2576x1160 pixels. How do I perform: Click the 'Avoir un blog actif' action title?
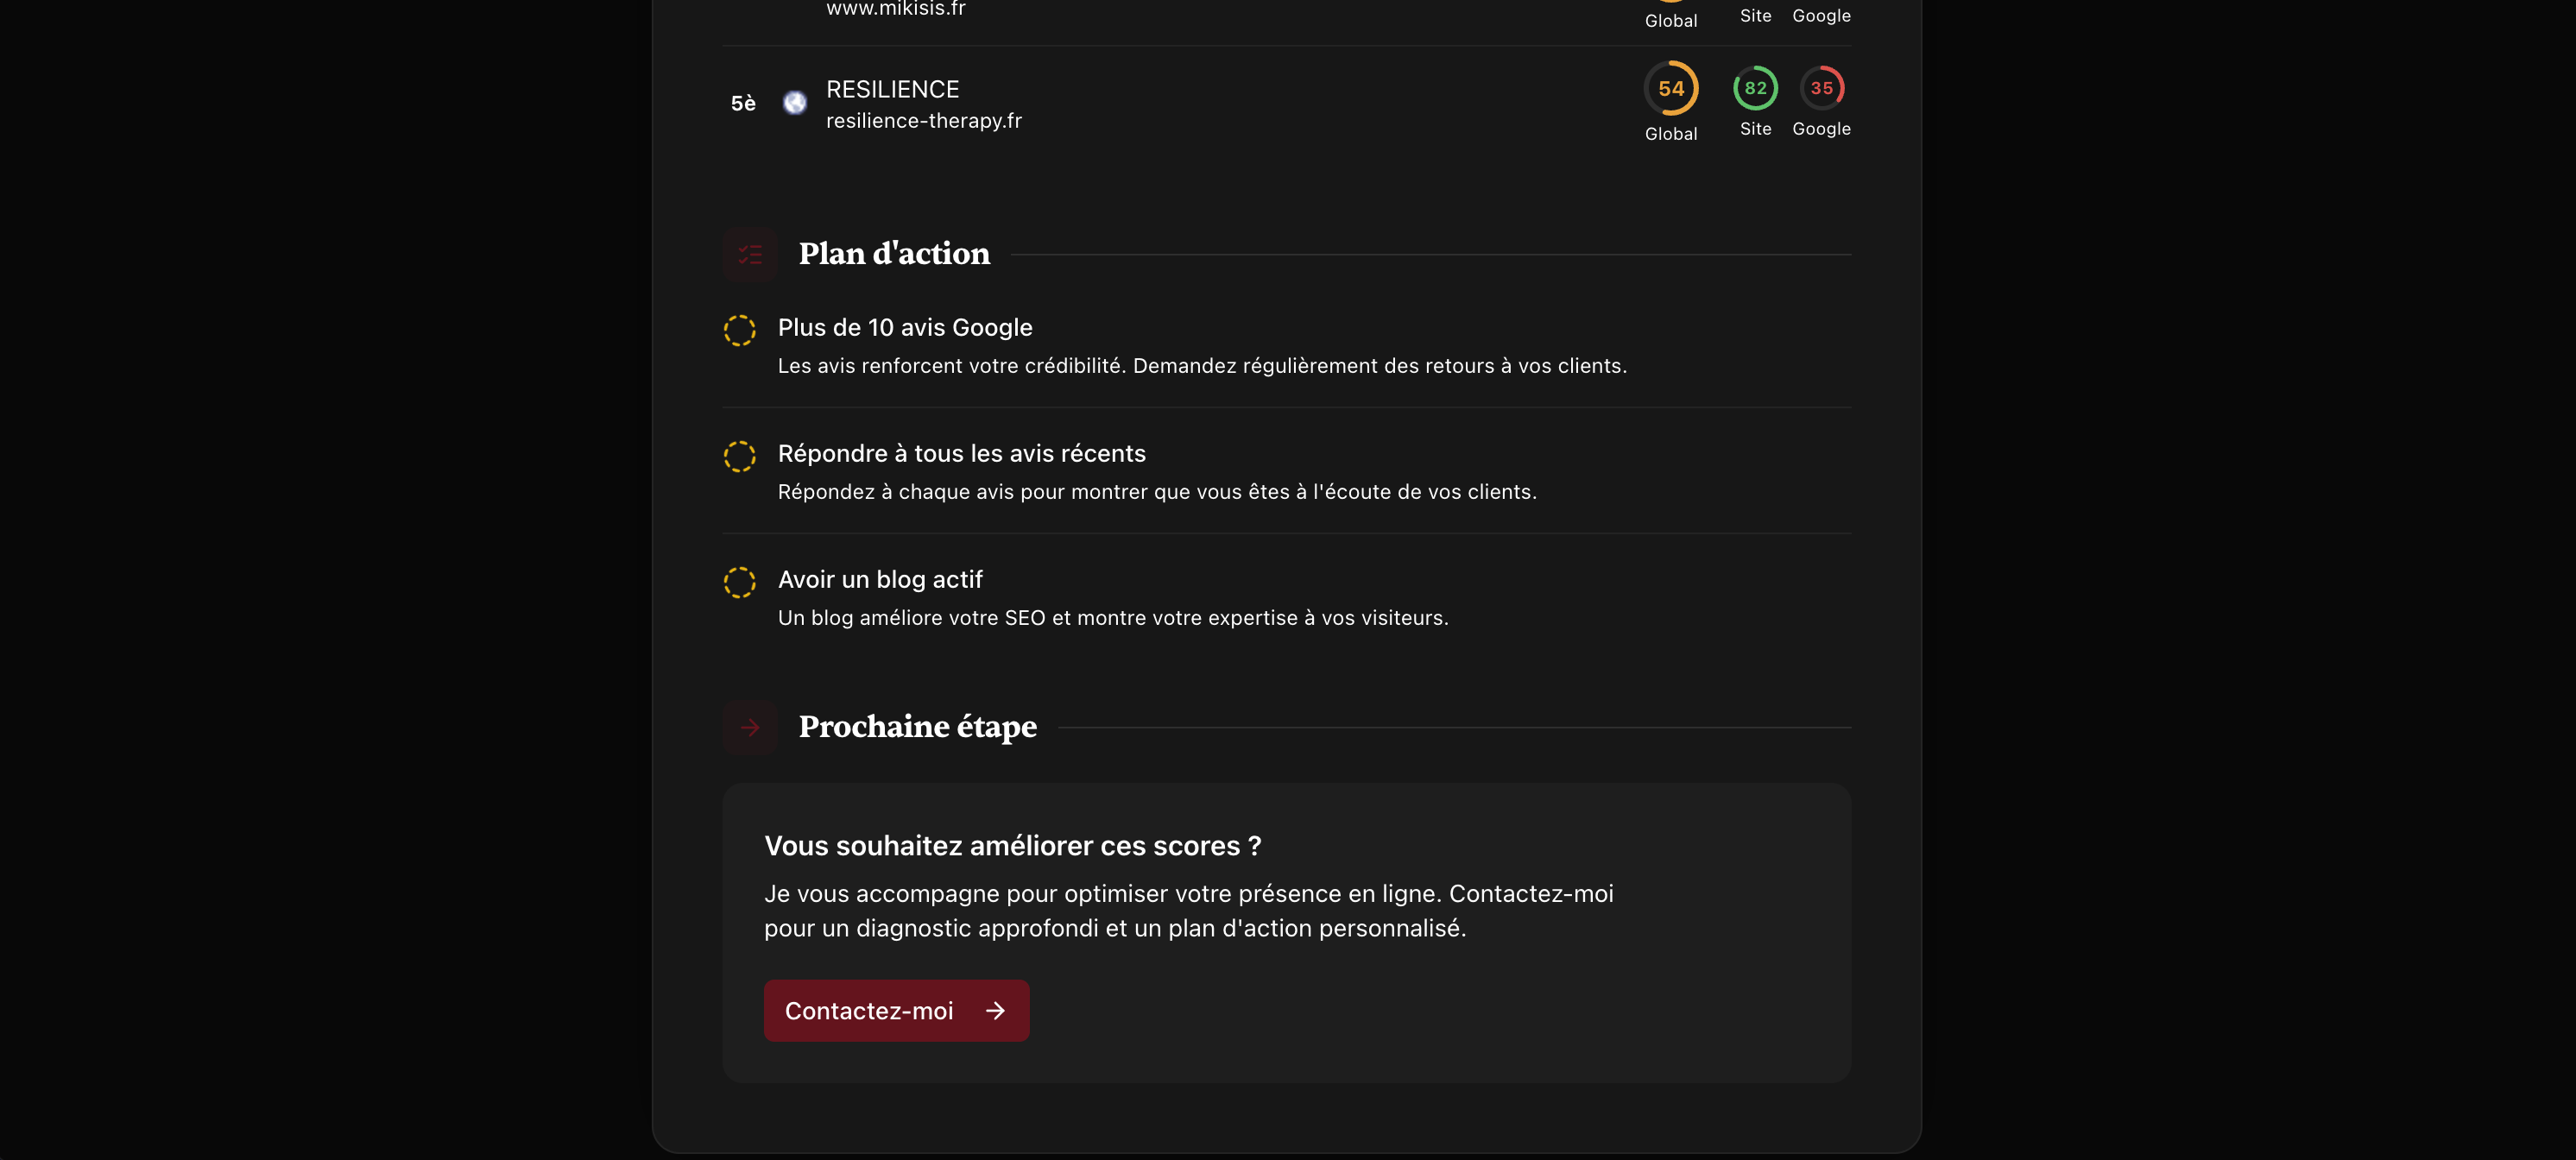coord(880,580)
